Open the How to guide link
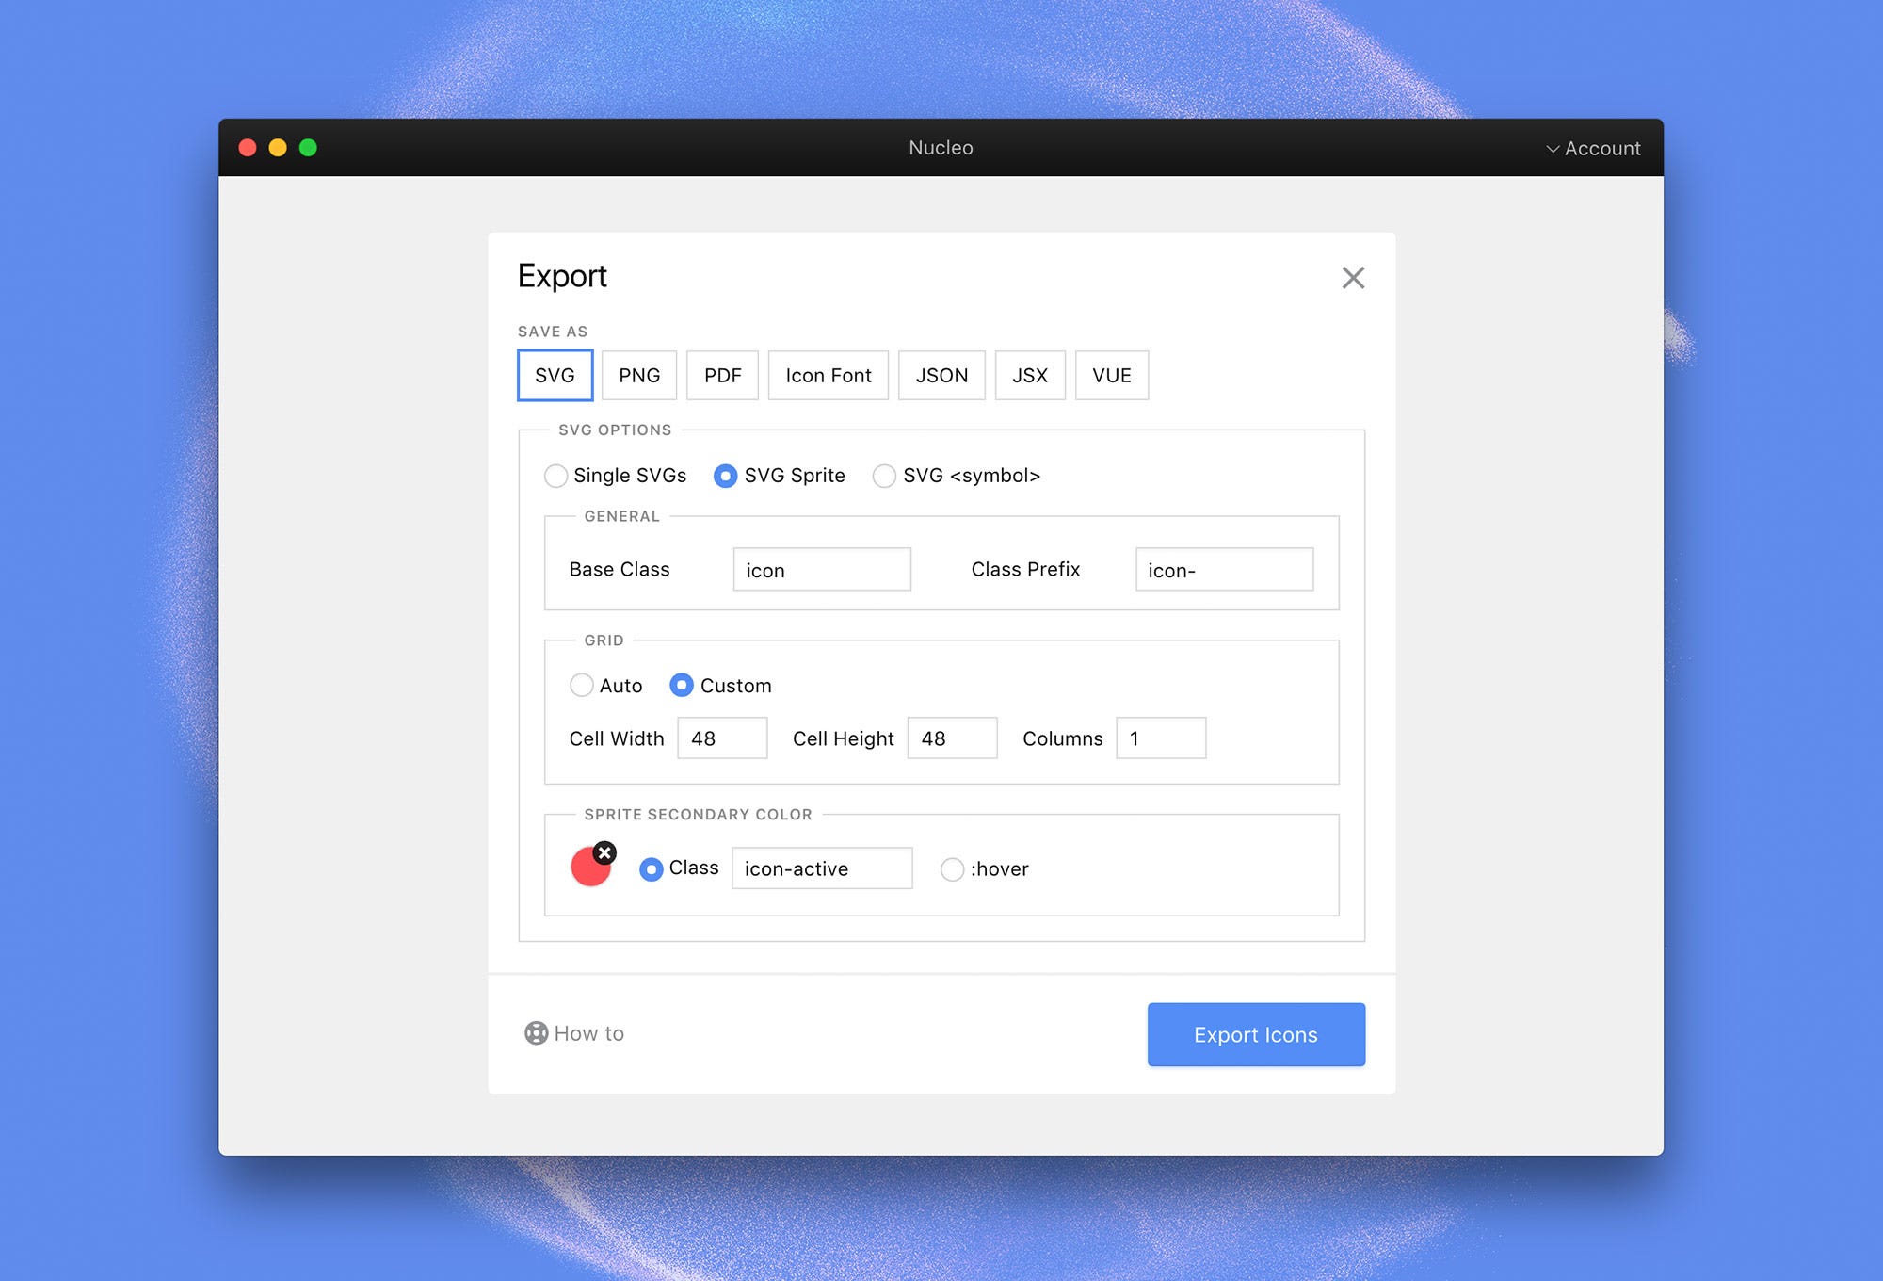Screen dimensions: 1883x1281 (574, 1032)
